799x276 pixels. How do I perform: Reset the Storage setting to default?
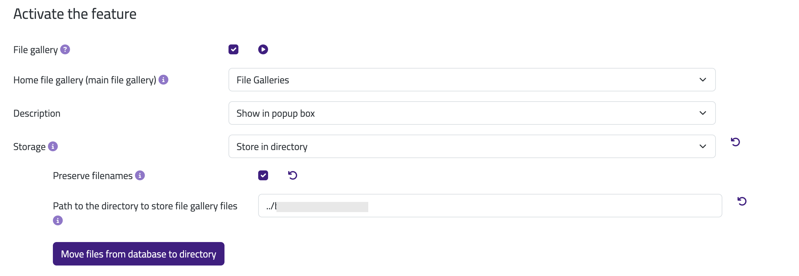735,142
